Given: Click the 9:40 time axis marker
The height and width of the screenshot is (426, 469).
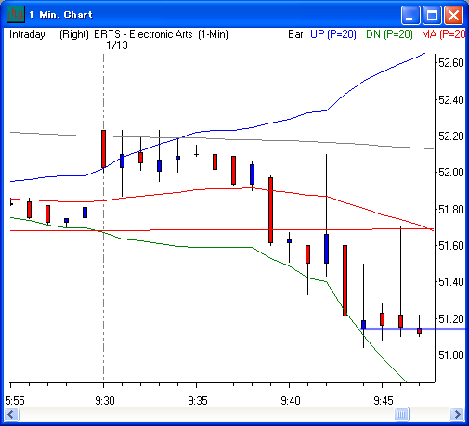Looking at the screenshot, I should click(x=291, y=401).
